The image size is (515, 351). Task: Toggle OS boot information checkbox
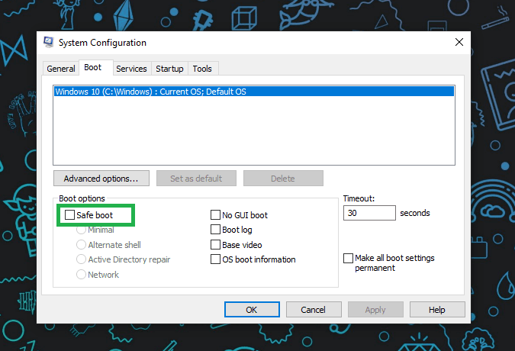pos(215,259)
